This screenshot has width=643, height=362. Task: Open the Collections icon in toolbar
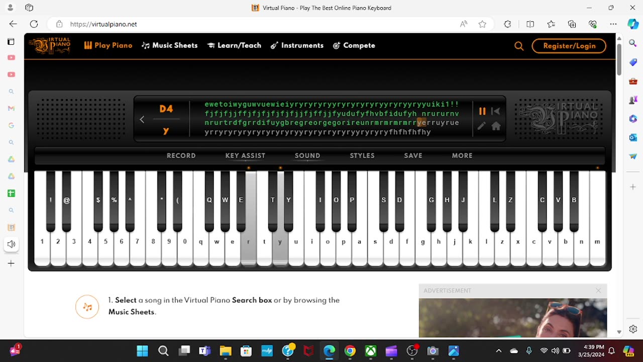pos(572,24)
